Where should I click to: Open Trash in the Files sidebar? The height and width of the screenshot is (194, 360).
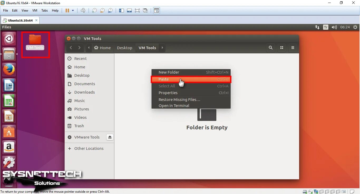tap(89, 126)
